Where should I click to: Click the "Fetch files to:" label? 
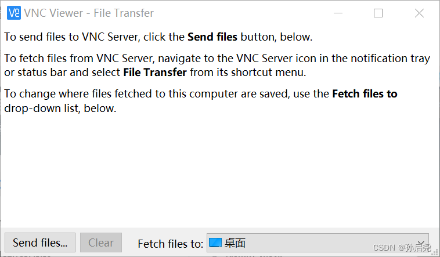click(x=170, y=244)
